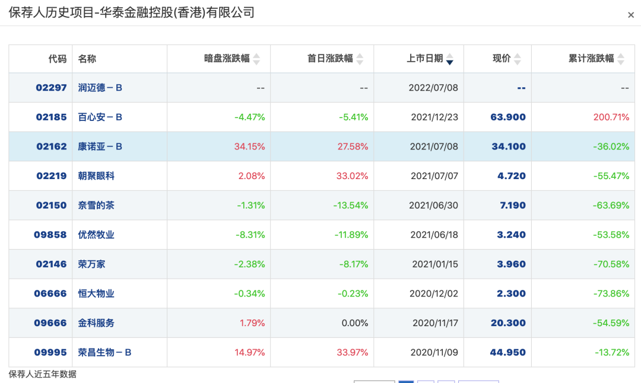Open stock code 02219
Viewport: 641px width, 383px height.
point(51,176)
